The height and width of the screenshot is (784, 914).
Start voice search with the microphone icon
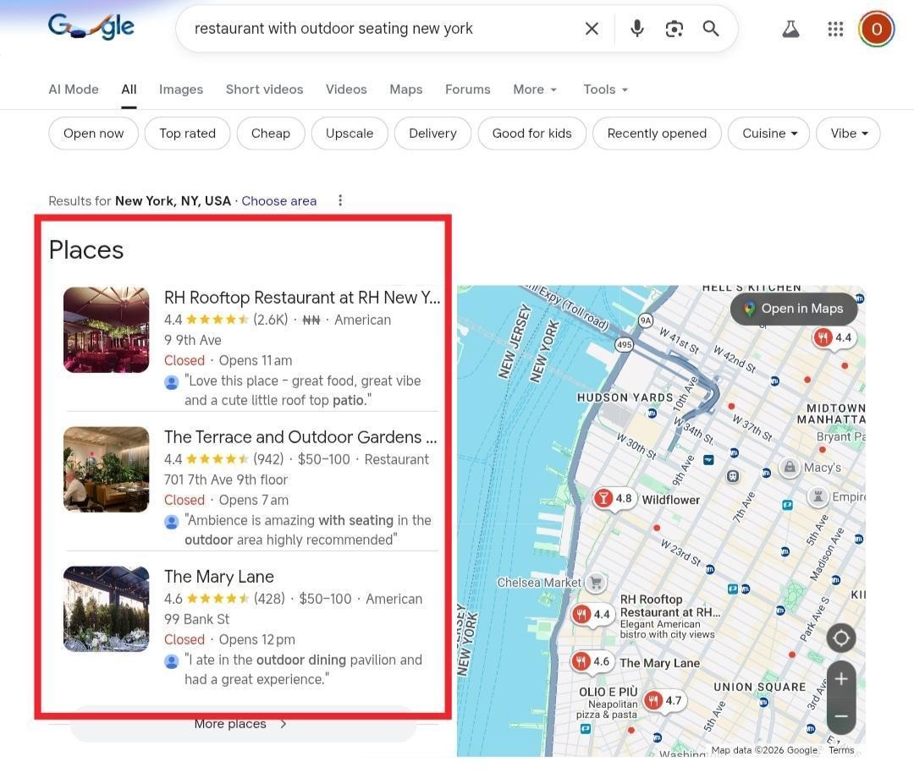tap(637, 29)
